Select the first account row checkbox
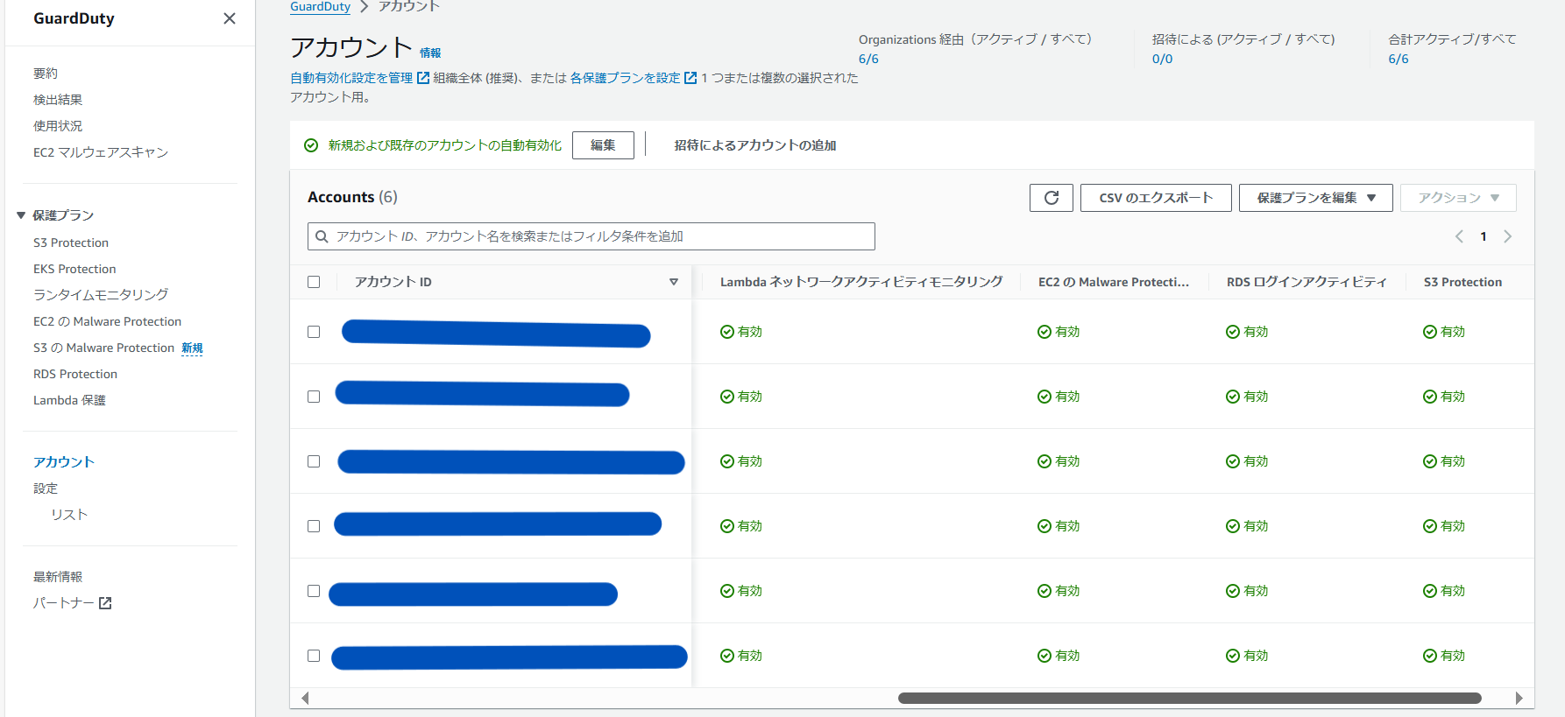 coord(314,332)
